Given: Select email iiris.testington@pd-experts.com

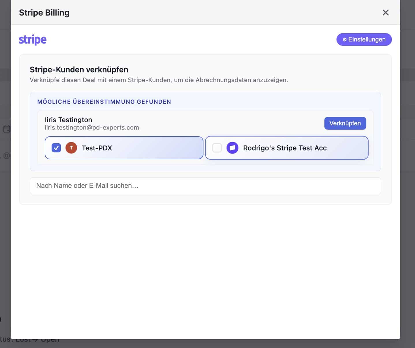Looking at the screenshot, I should click(x=92, y=128).
